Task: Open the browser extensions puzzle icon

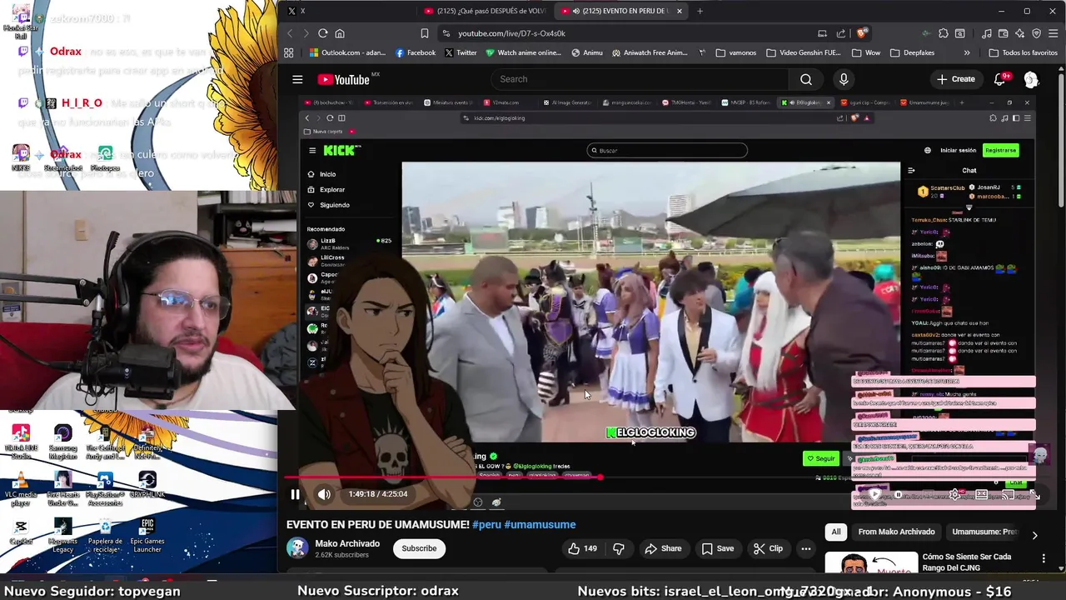Action: [944, 33]
